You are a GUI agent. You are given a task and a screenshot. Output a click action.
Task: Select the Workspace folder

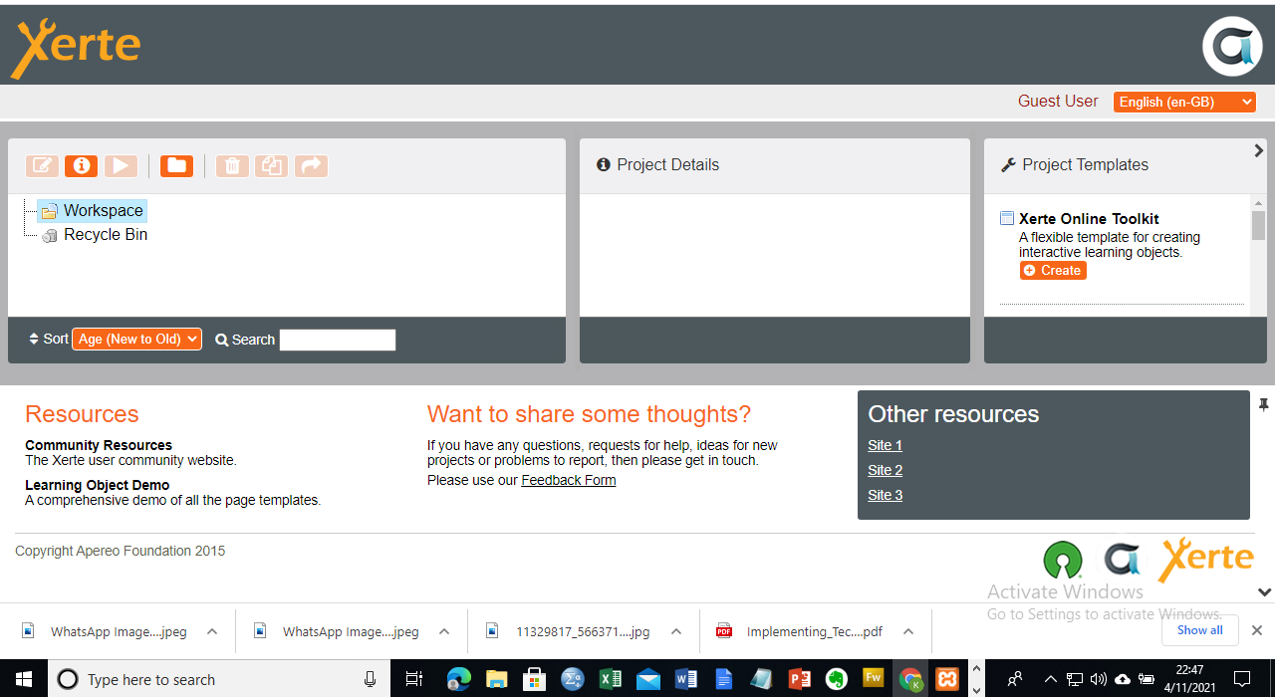(93, 210)
